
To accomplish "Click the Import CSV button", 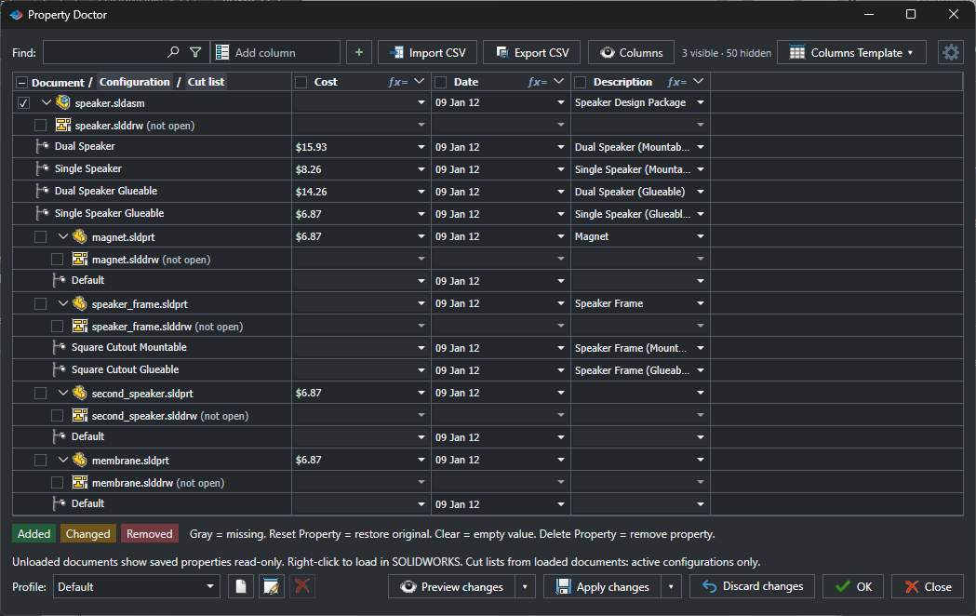I will click(x=428, y=52).
